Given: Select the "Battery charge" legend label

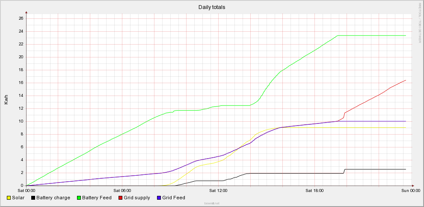Looking at the screenshot, I should [x=53, y=198].
